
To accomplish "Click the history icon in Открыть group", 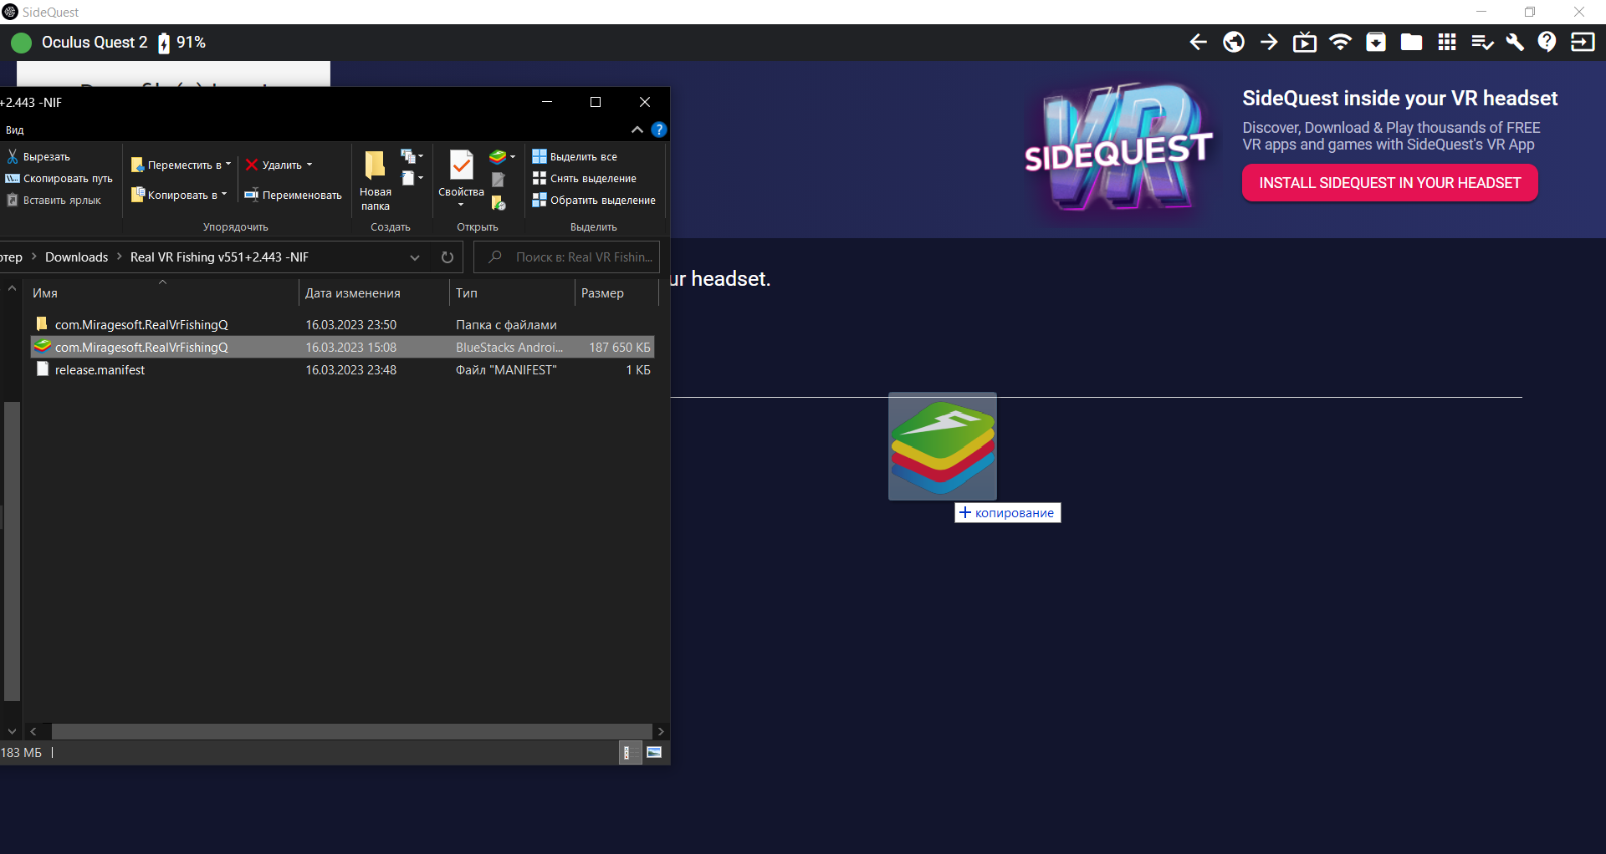I will pyautogui.click(x=499, y=202).
